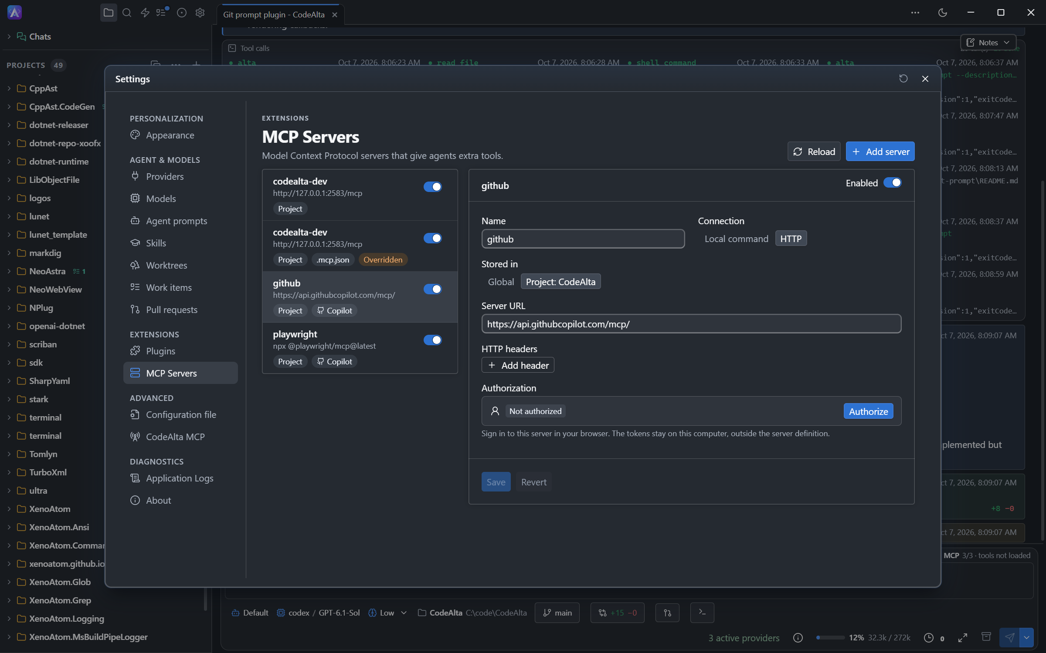Image resolution: width=1046 pixels, height=653 pixels.
Task: Click the expand arrows icon near context usage
Action: tap(963, 638)
